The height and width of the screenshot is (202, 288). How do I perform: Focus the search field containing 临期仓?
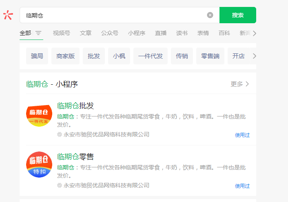coord(120,15)
